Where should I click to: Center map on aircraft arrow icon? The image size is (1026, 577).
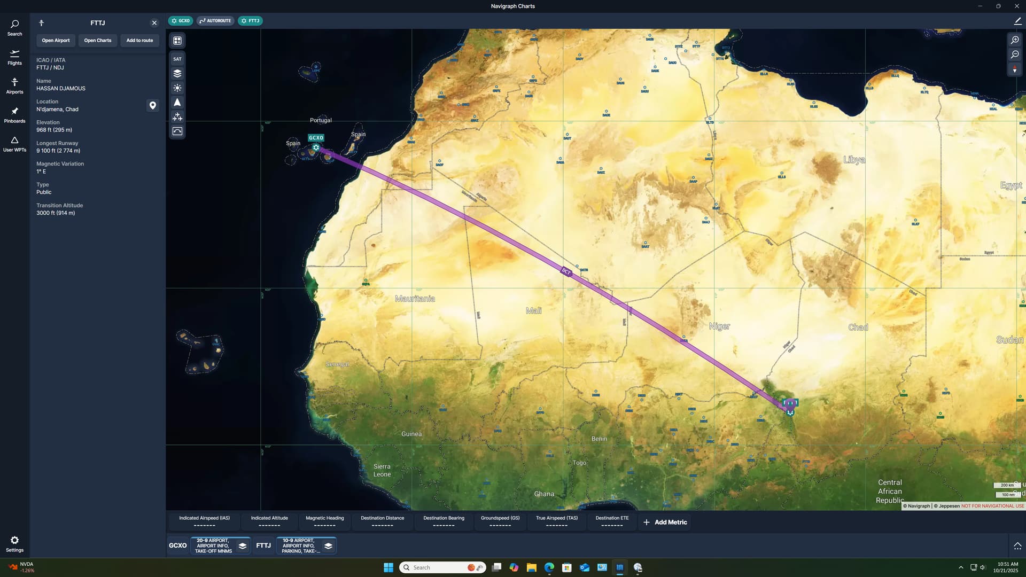[177, 103]
